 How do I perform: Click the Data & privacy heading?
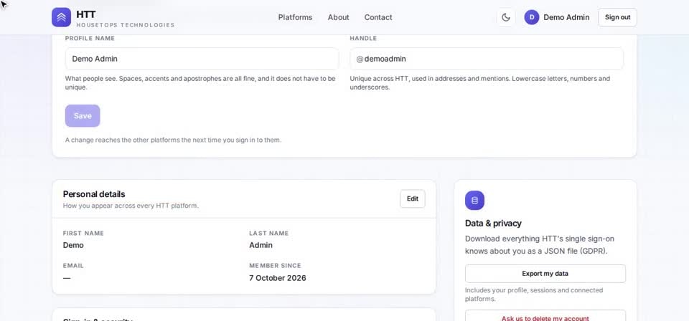point(493,224)
